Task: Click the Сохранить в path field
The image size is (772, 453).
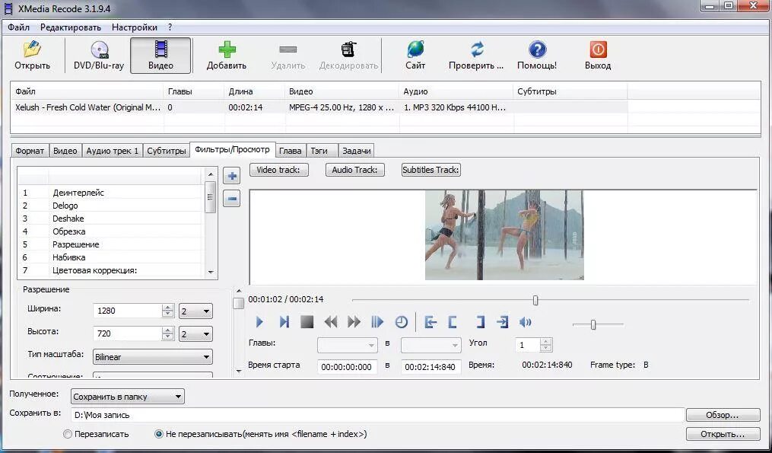Action: point(377,415)
